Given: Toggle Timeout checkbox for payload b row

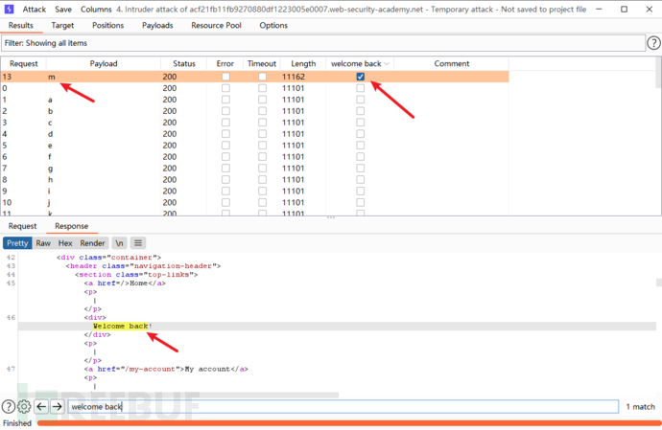Looking at the screenshot, I should [262, 111].
